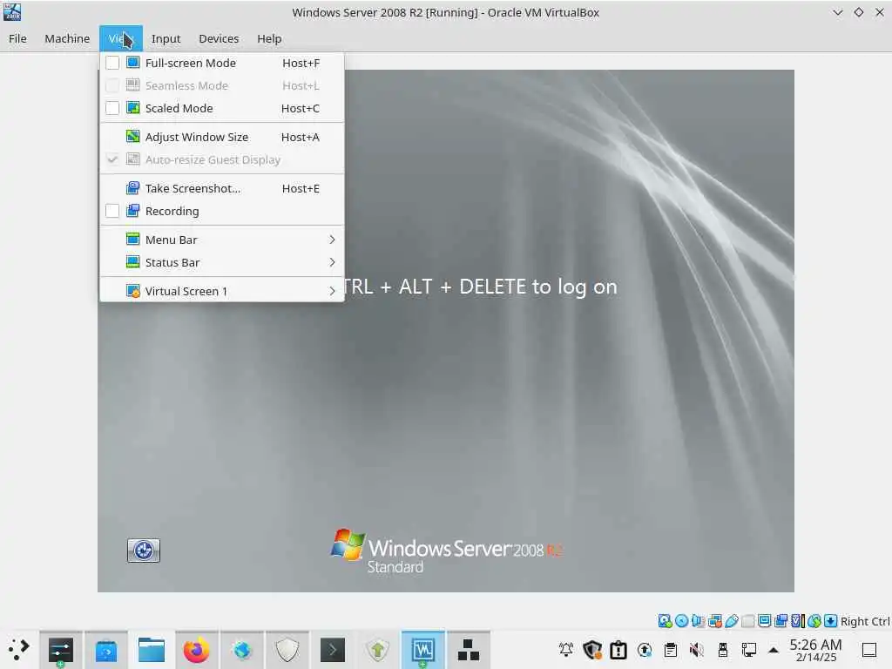The height and width of the screenshot is (669, 892).
Task: Click the show desktop button
Action: pos(869,649)
